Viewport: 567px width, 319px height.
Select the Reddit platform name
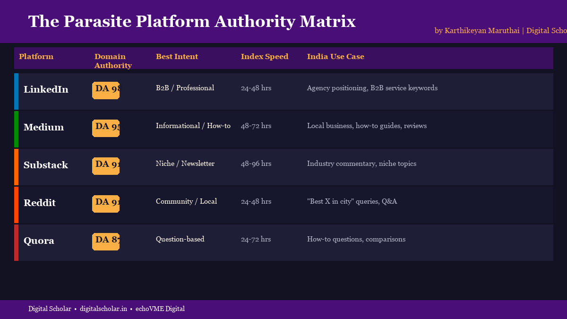pos(40,203)
